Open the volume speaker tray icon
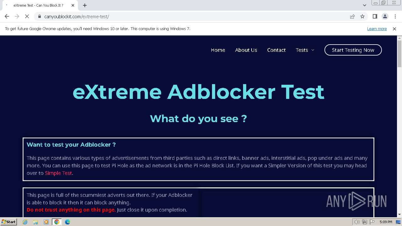The image size is (402, 226). coord(357,222)
